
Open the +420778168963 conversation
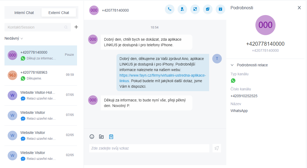tap(41, 75)
